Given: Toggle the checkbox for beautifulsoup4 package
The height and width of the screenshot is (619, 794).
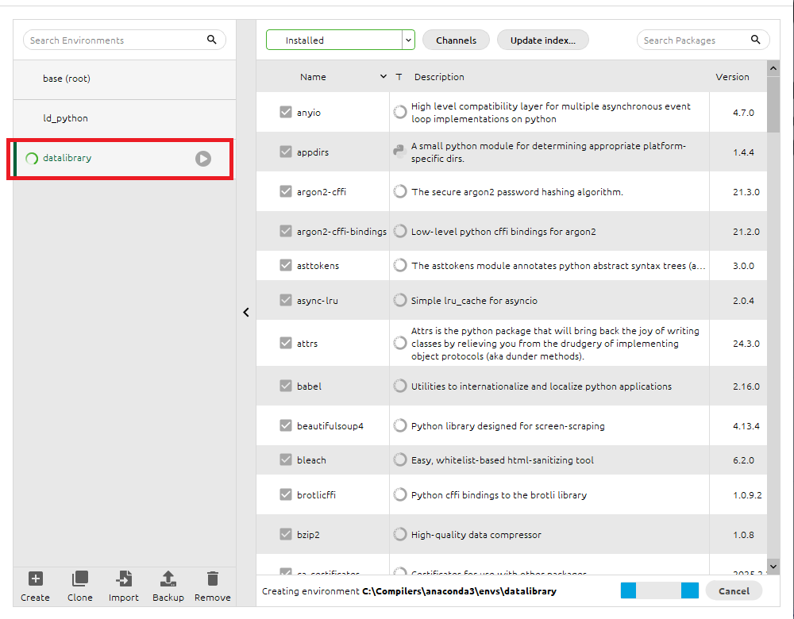Looking at the screenshot, I should pos(286,425).
